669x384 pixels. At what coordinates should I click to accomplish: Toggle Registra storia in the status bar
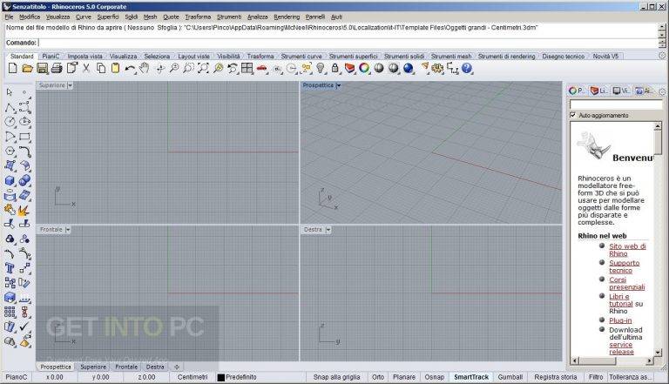click(x=556, y=377)
